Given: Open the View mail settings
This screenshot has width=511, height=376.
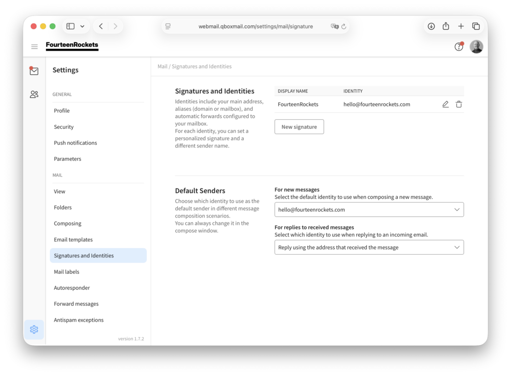Looking at the screenshot, I should tap(98, 191).
